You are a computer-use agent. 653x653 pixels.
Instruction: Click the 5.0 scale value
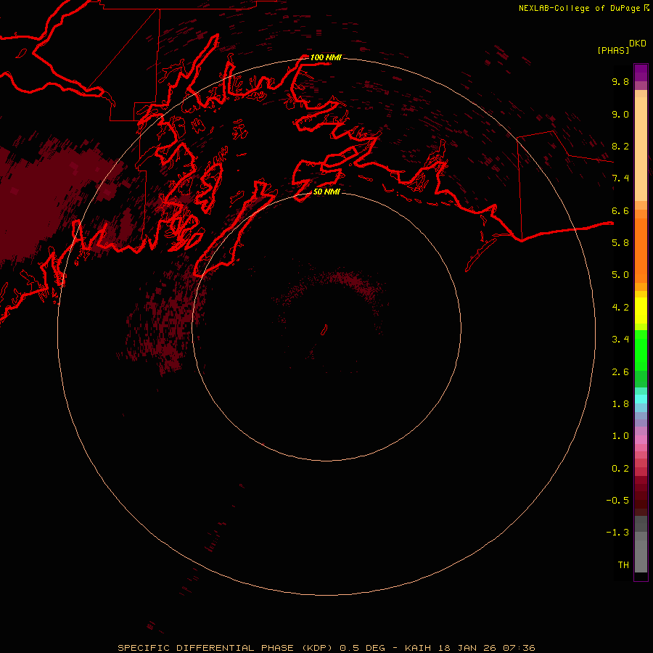(x=620, y=275)
